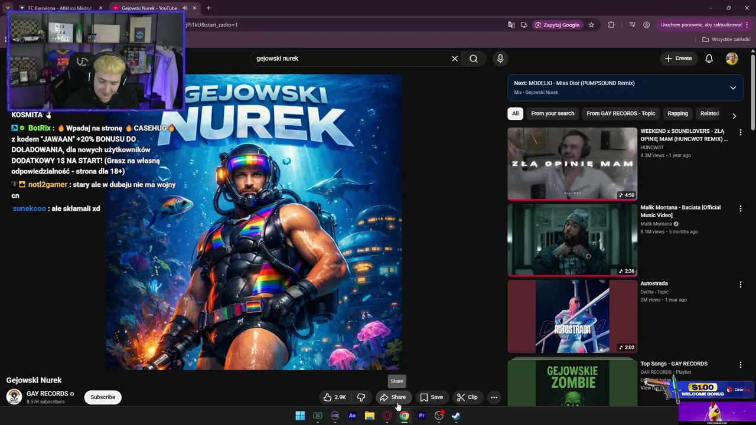Open YouTube notifications bell
The height and width of the screenshot is (425, 756).
[x=709, y=58]
